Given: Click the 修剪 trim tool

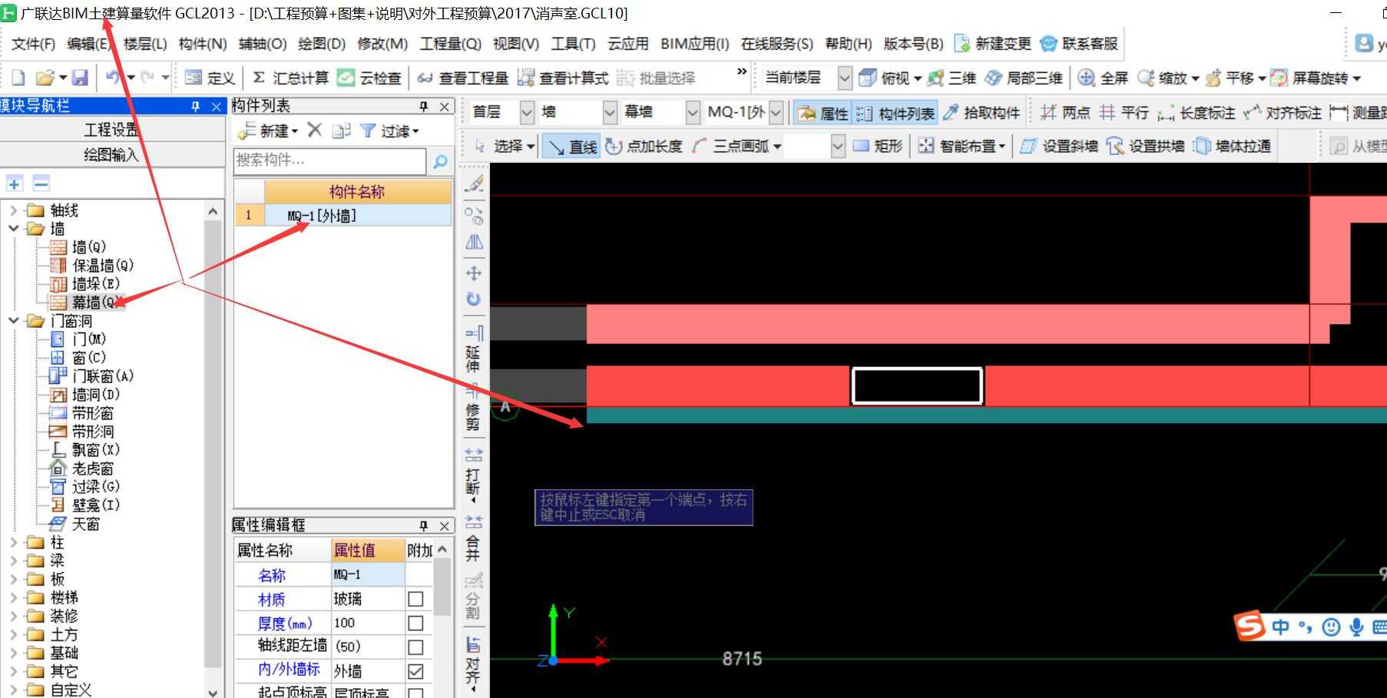Looking at the screenshot, I should 473,407.
